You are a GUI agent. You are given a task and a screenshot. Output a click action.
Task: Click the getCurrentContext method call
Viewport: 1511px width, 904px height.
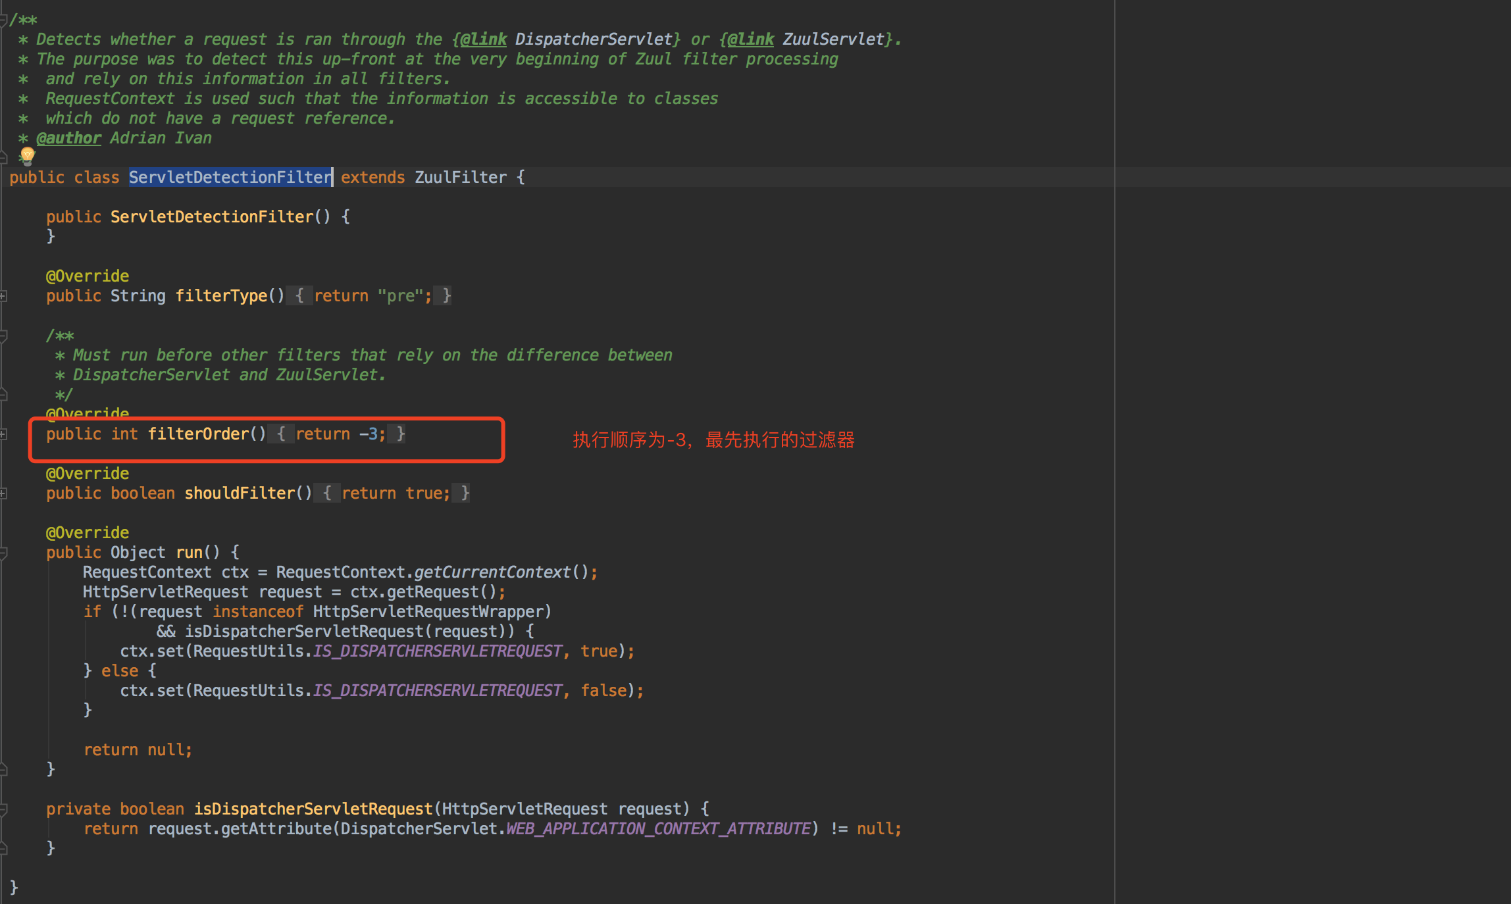click(x=492, y=572)
